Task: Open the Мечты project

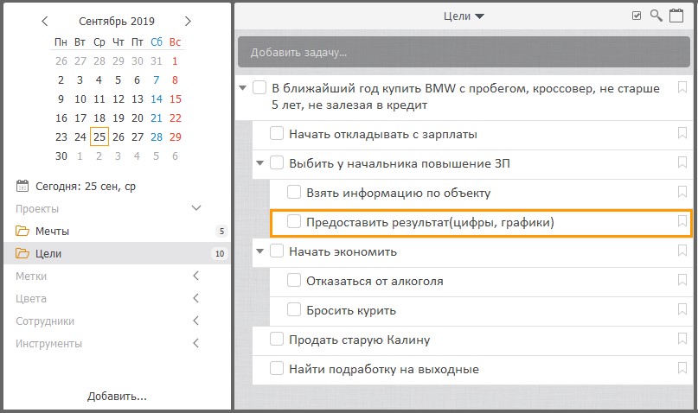Action: [x=117, y=231]
